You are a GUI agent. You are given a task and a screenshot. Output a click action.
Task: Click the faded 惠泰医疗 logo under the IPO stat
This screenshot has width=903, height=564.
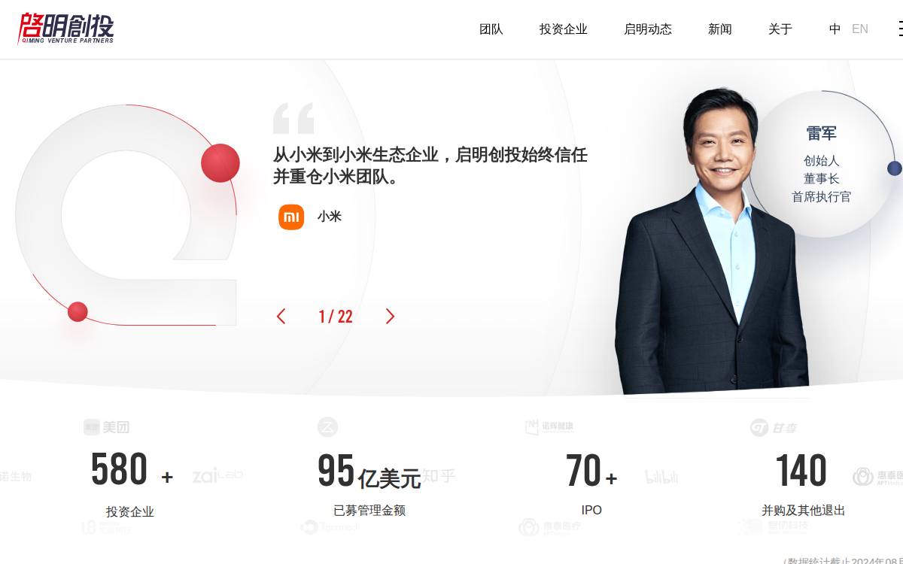549,527
